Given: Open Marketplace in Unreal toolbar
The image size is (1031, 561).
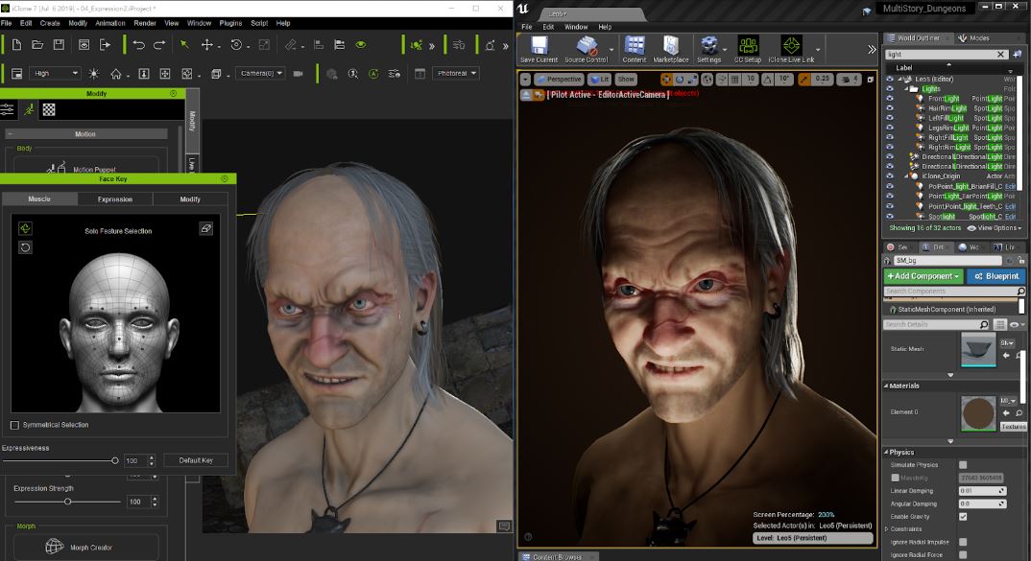Looking at the screenshot, I should [671, 49].
